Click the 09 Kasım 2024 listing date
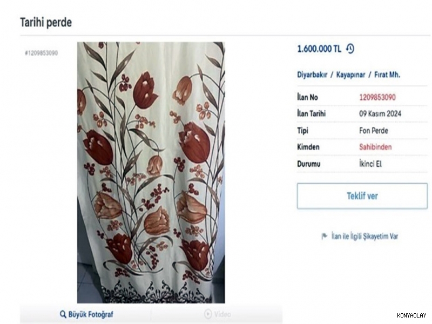This screenshot has width=432, height=324. click(380, 114)
